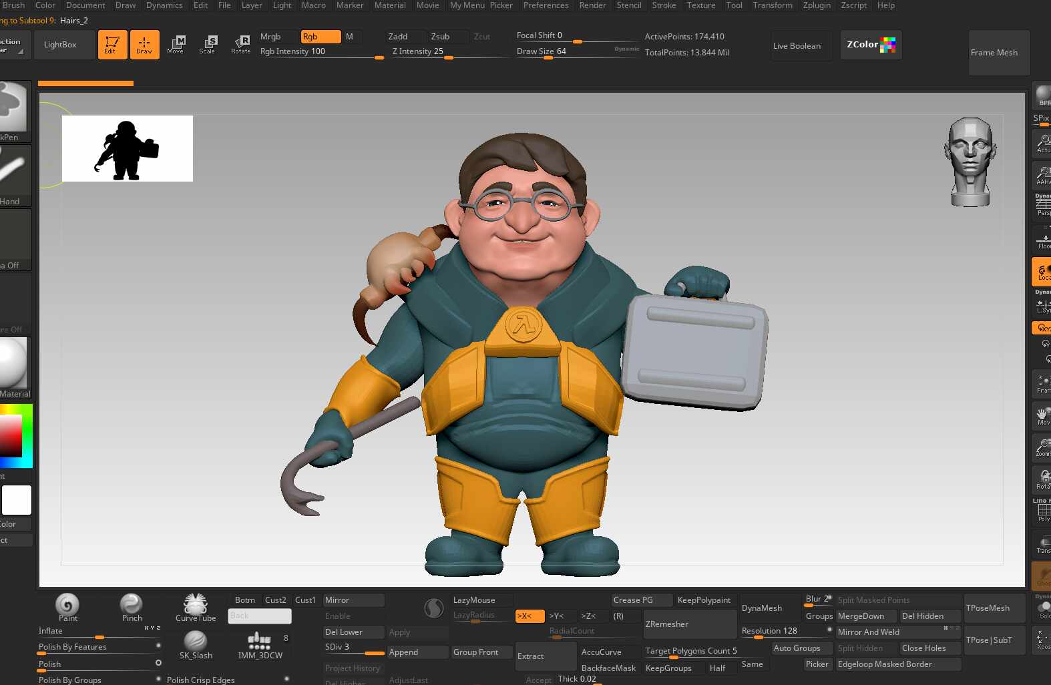The image size is (1051, 685).
Task: Open the Preferences menu
Action: tap(546, 5)
